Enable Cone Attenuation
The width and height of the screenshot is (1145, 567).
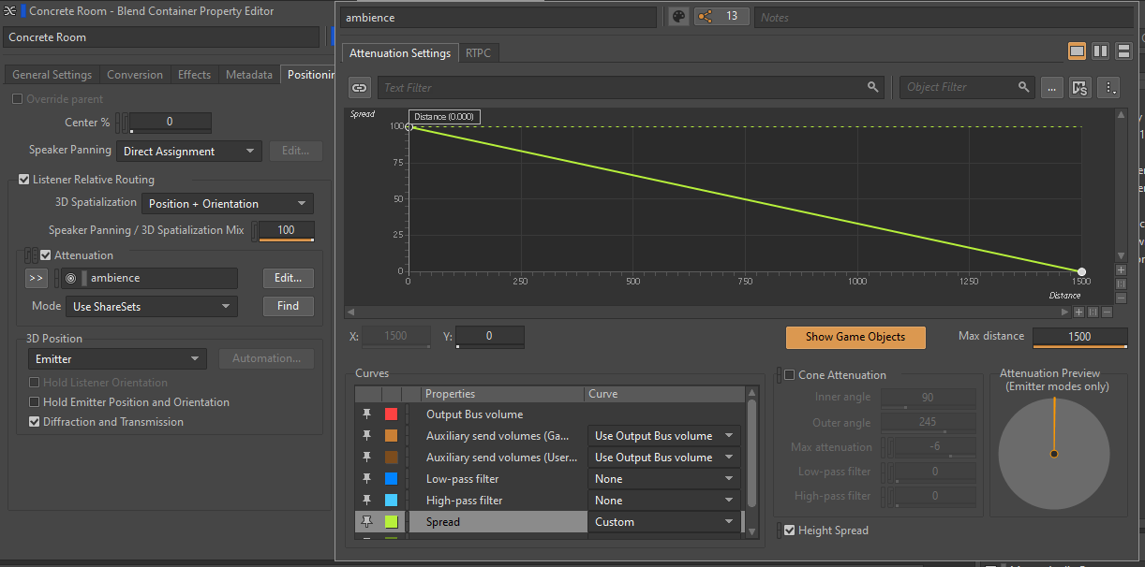click(788, 374)
